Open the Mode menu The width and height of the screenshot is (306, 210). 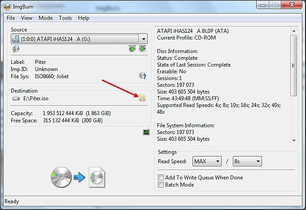click(x=45, y=18)
